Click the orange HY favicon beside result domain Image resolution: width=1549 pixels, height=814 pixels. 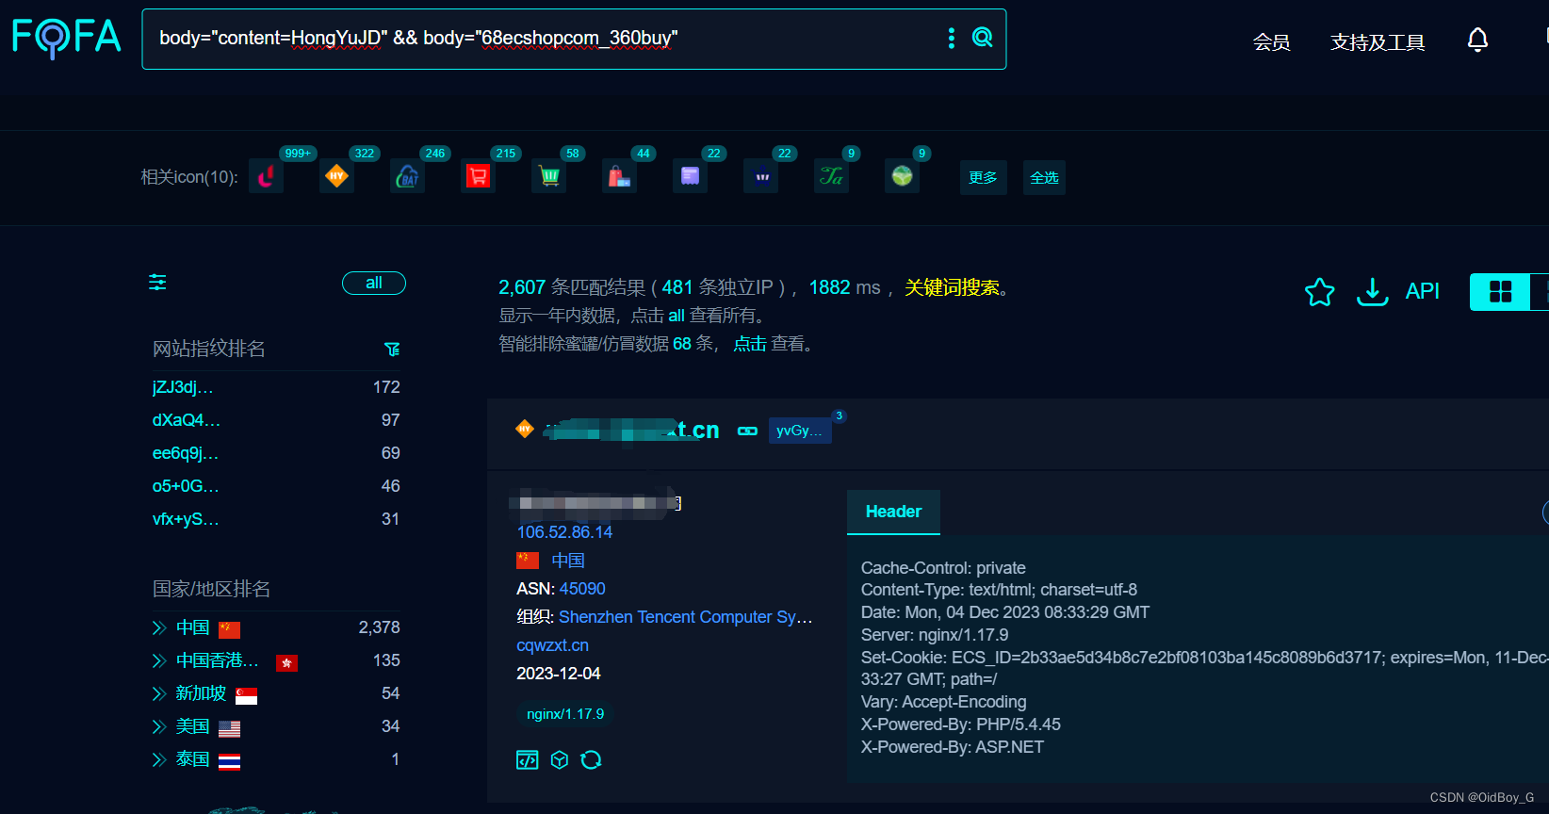coord(525,430)
